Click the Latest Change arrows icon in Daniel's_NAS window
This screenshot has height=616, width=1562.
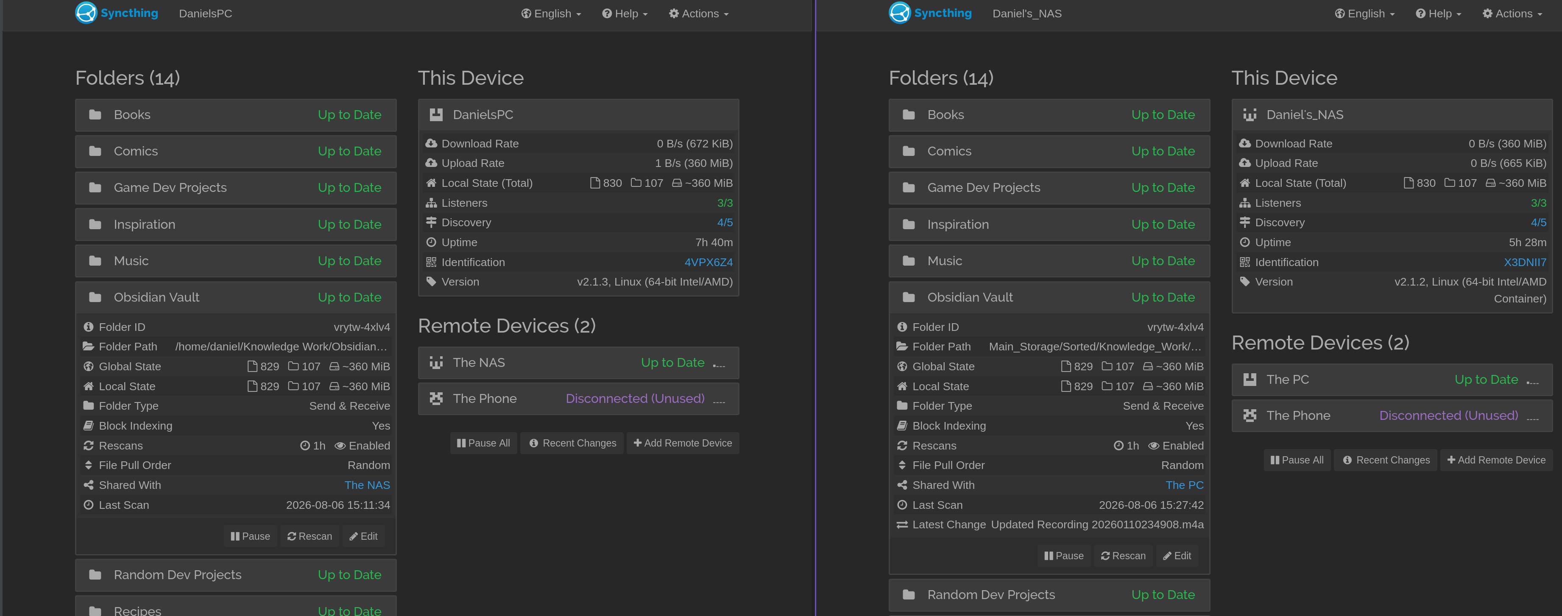pyautogui.click(x=902, y=524)
